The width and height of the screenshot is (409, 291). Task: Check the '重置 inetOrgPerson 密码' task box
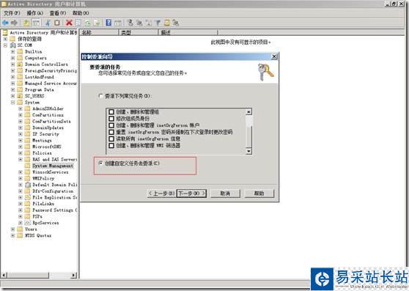tap(111, 132)
